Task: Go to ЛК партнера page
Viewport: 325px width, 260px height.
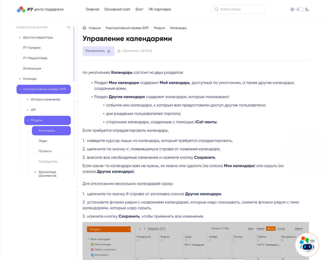Action: [159, 9]
